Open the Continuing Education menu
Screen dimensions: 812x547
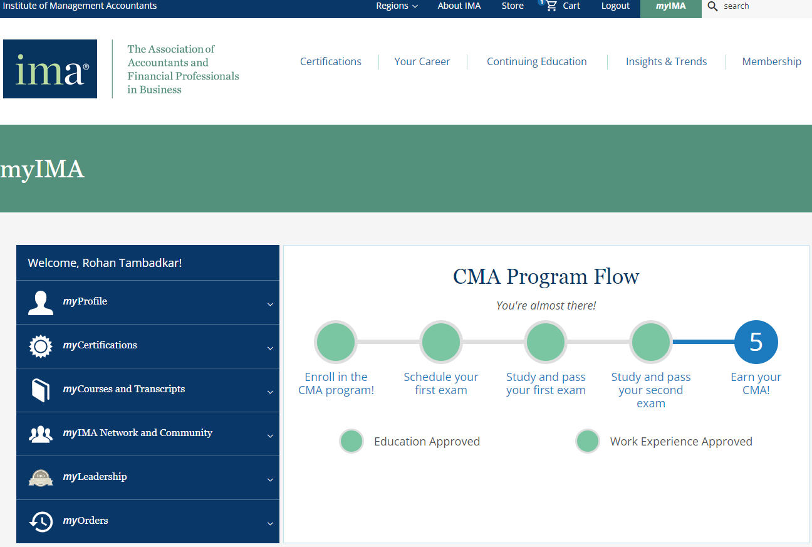click(x=537, y=61)
